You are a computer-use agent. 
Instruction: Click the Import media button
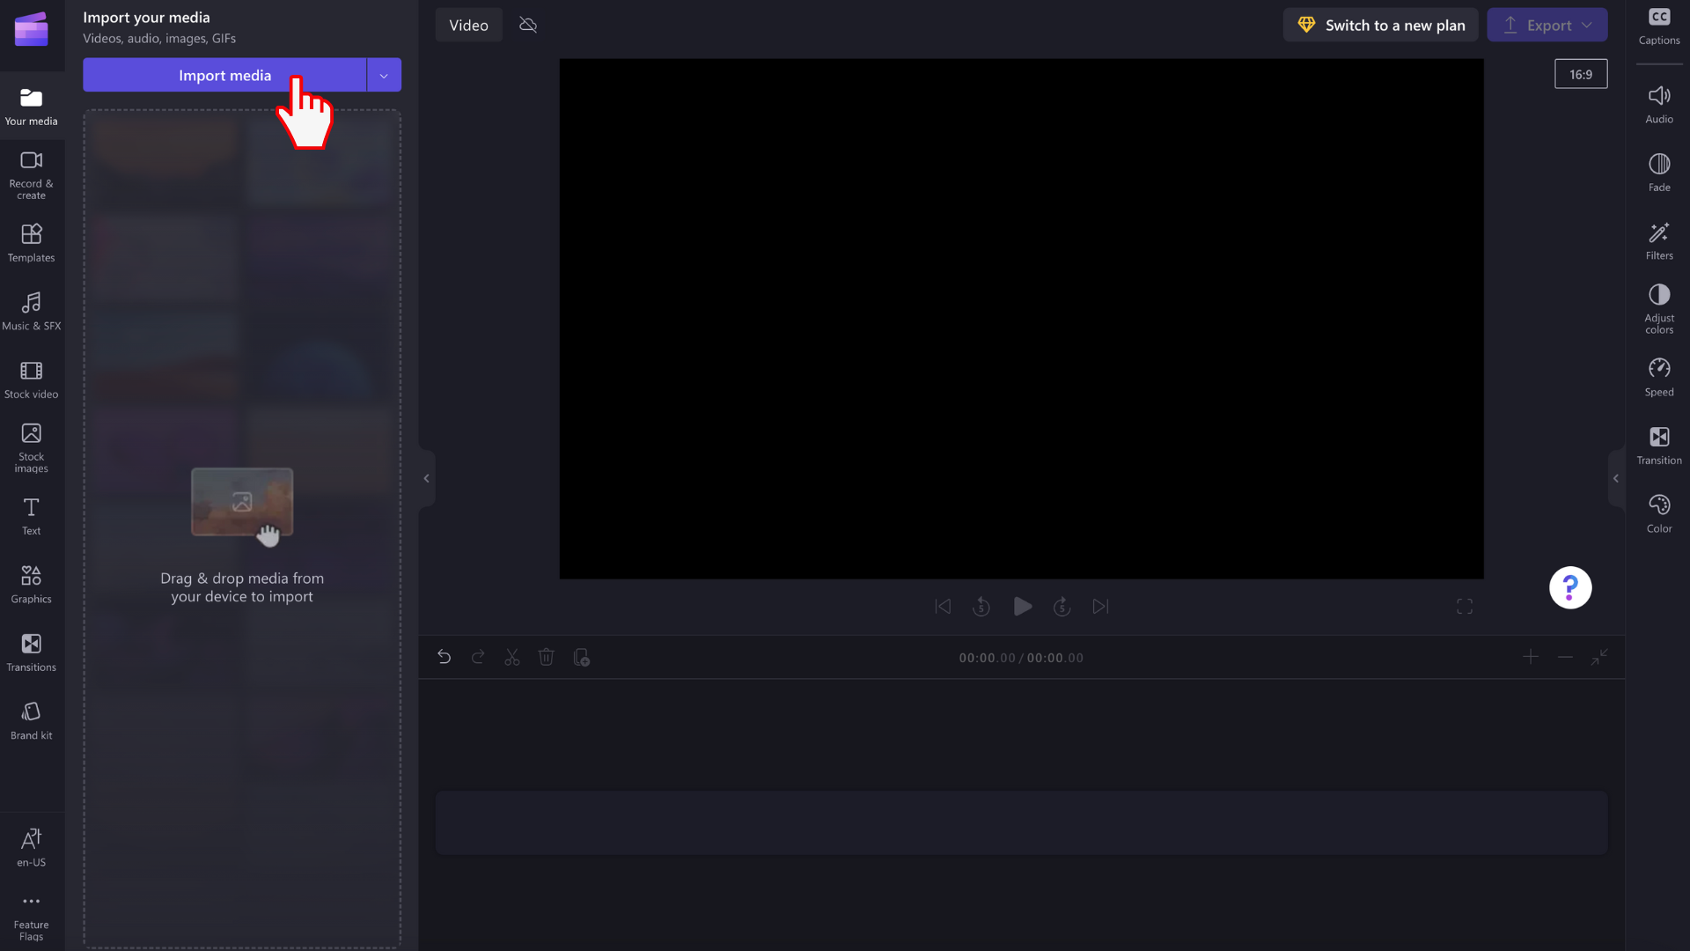pos(225,76)
